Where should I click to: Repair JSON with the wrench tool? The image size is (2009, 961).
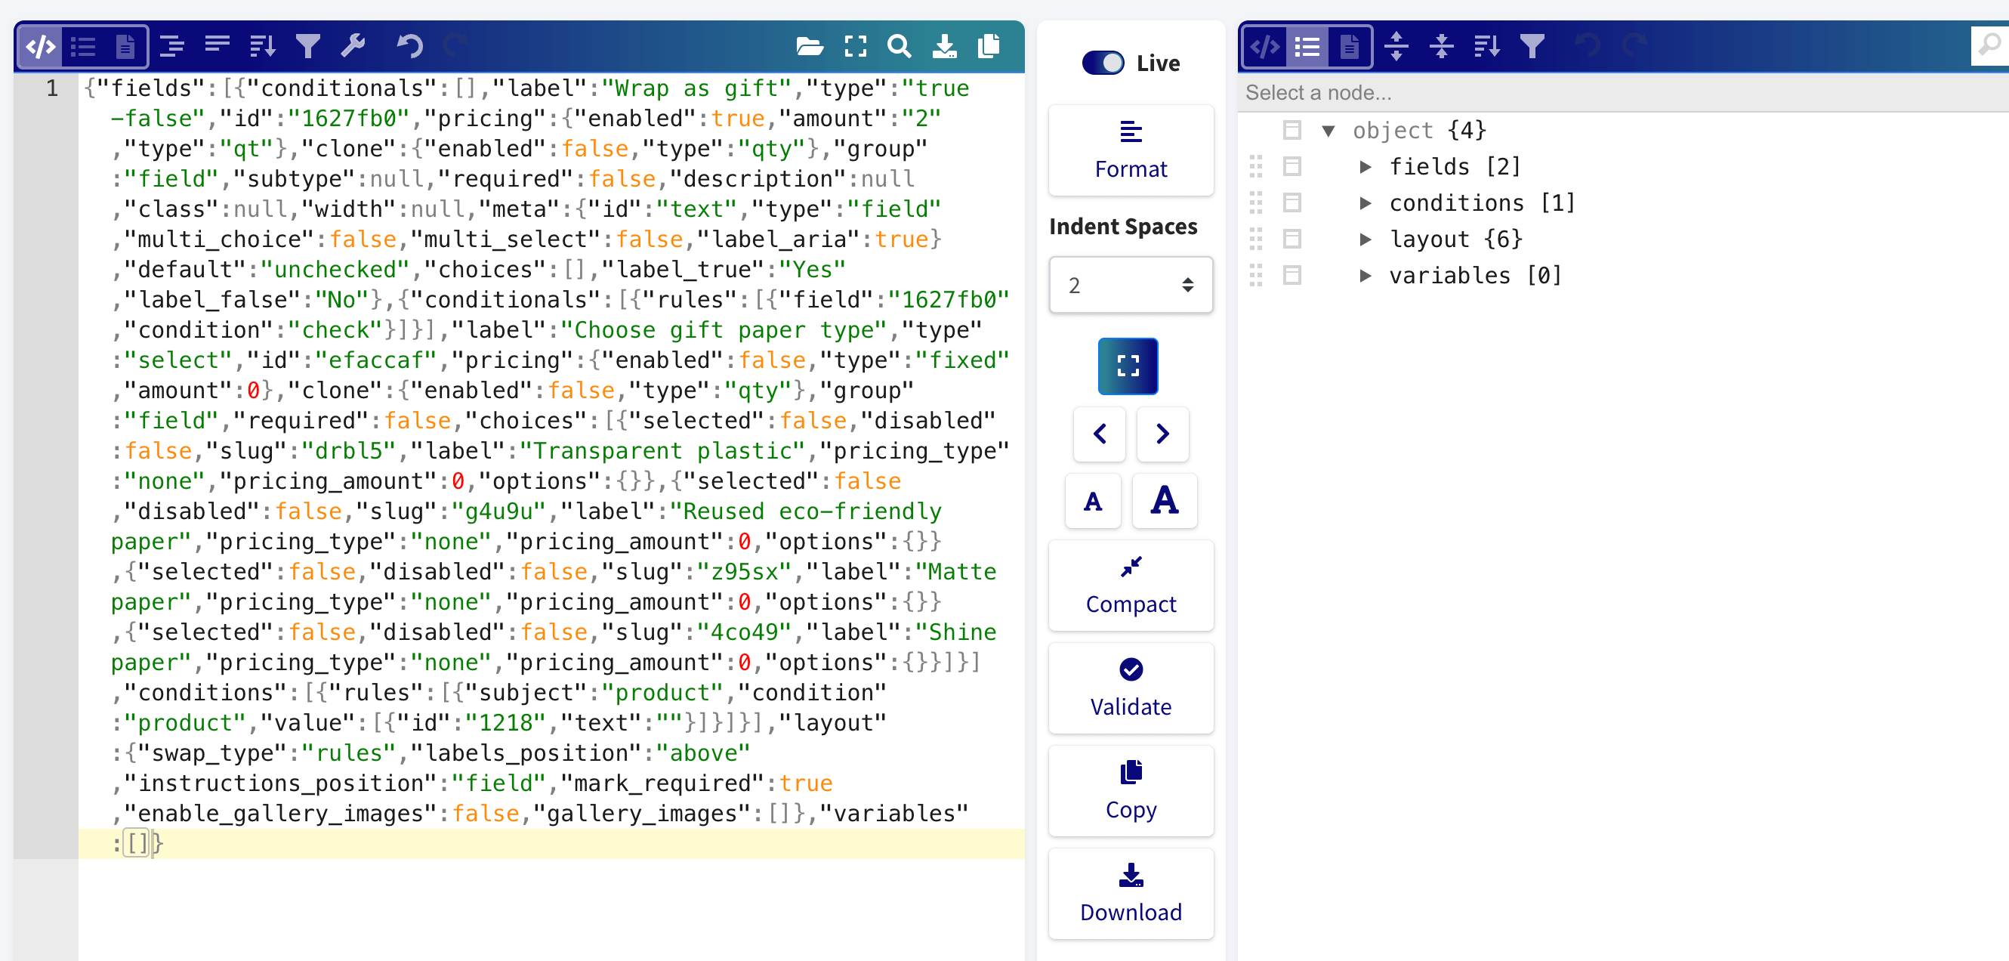(x=353, y=47)
